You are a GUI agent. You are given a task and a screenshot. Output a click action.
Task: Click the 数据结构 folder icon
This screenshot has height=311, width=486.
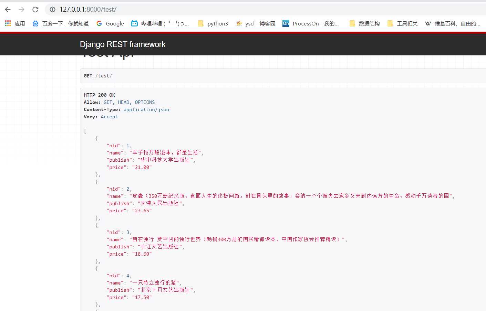point(352,23)
